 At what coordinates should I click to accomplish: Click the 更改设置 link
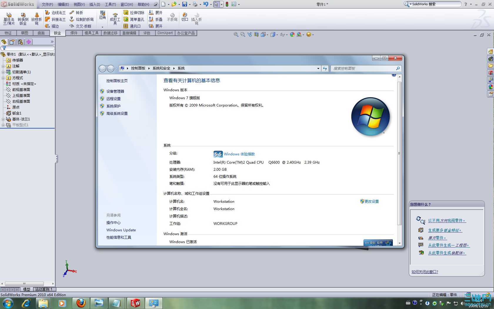372,201
